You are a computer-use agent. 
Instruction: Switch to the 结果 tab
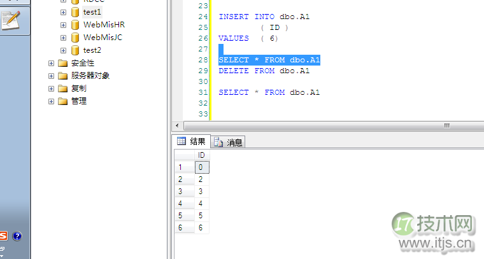point(192,141)
